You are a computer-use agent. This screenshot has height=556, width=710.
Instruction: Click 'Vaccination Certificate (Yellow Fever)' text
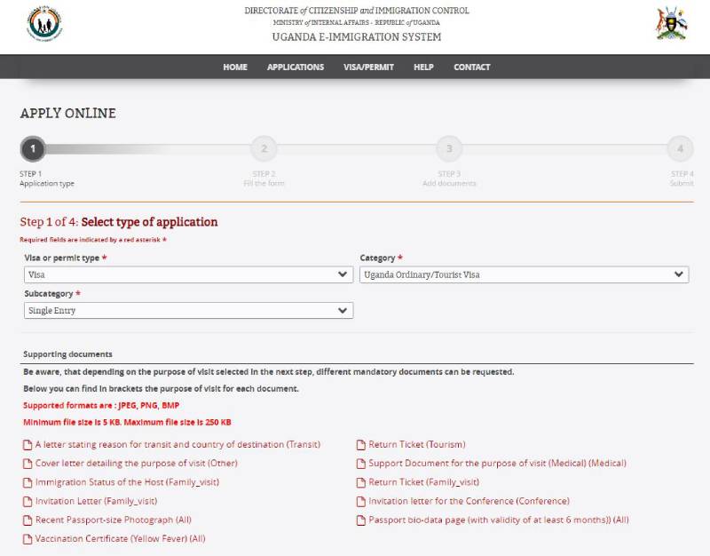[112, 539]
